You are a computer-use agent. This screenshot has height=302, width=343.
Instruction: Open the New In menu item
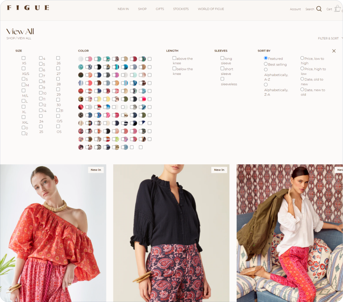click(x=123, y=9)
